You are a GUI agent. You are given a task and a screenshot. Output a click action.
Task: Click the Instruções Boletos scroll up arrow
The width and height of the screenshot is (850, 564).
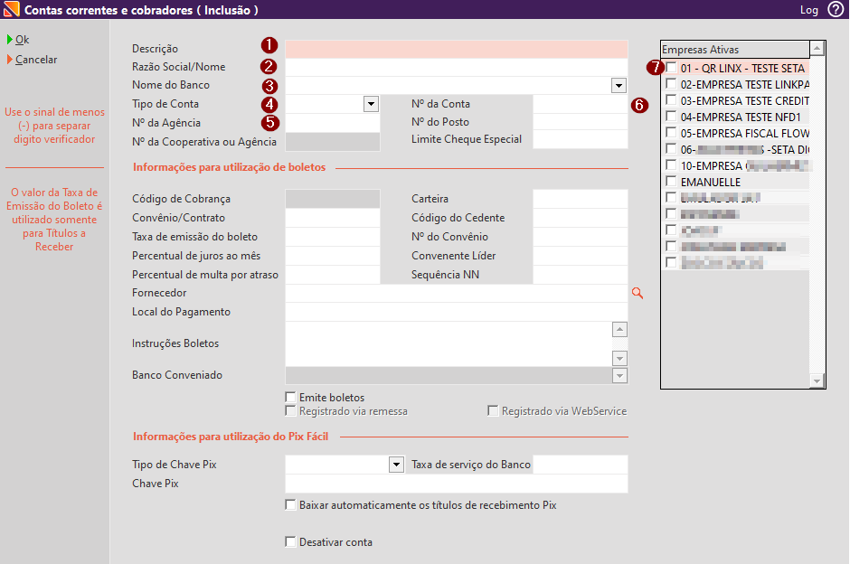click(x=619, y=329)
